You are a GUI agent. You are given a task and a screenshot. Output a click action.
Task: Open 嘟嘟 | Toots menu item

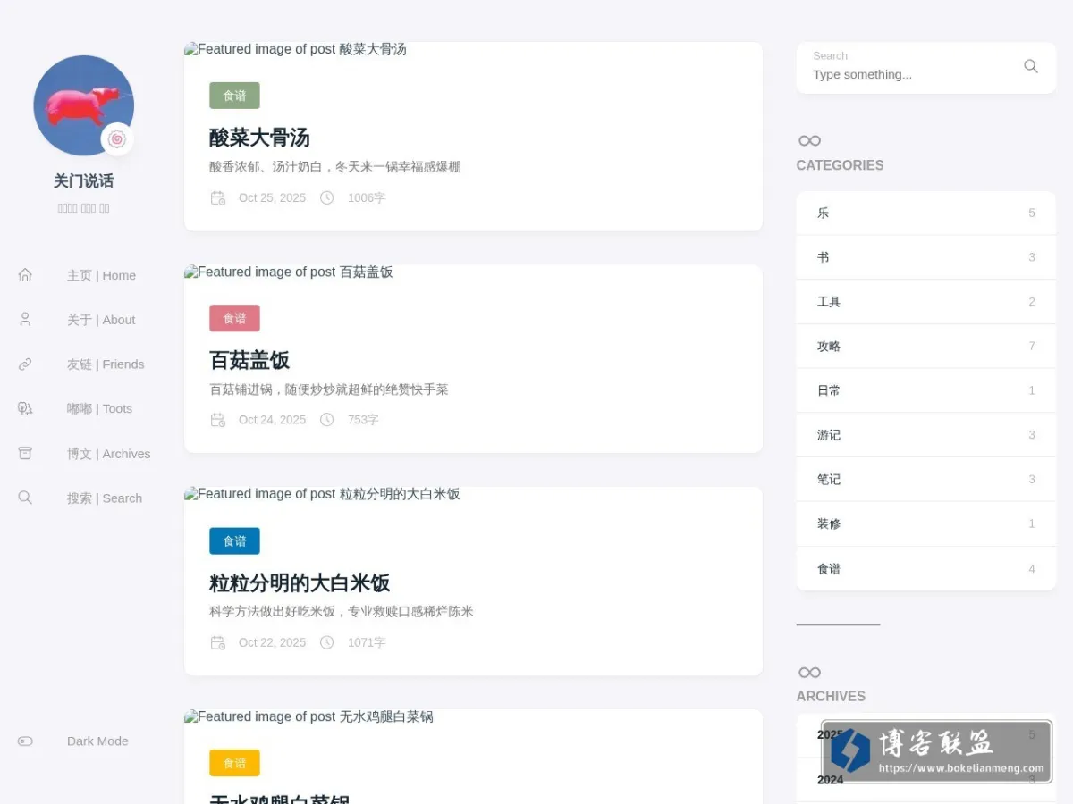[99, 409]
